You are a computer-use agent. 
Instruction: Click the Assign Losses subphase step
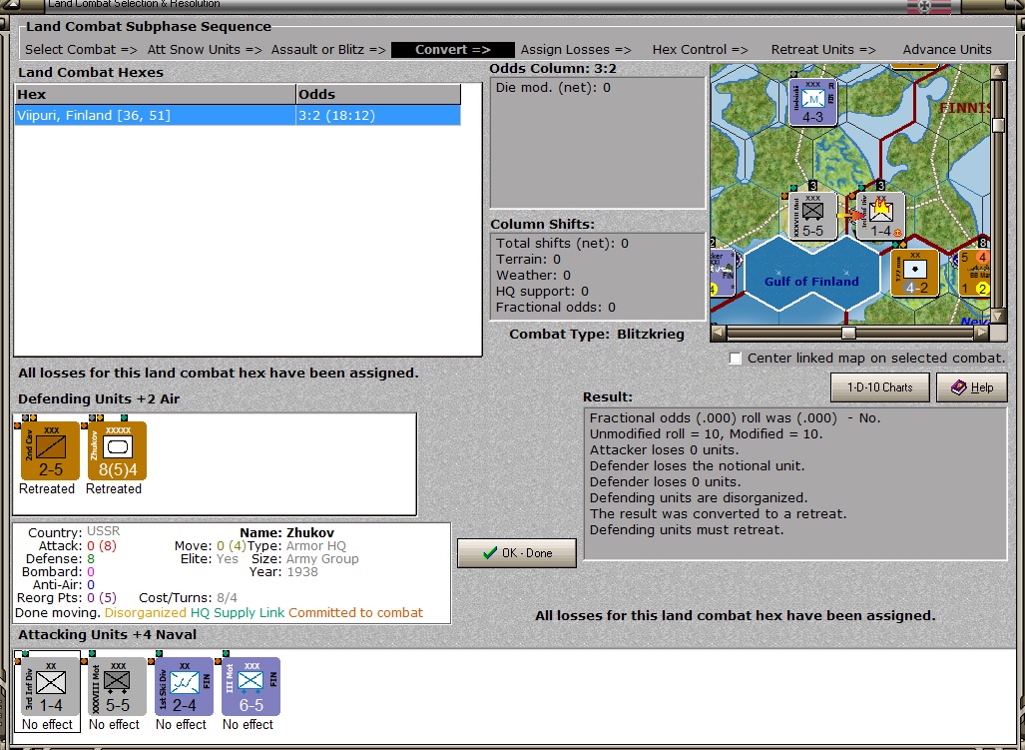pyautogui.click(x=576, y=50)
